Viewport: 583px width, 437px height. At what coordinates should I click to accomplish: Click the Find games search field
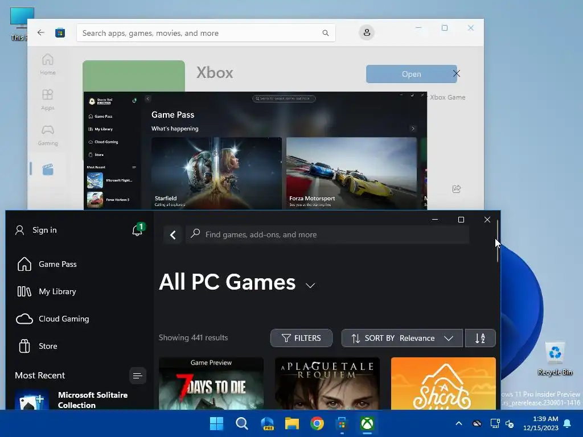pyautogui.click(x=327, y=235)
